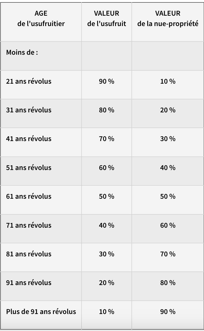The image size is (204, 331).
Task: Click the 10 % nue-propriété value for 21 ans
Action: click(x=168, y=81)
